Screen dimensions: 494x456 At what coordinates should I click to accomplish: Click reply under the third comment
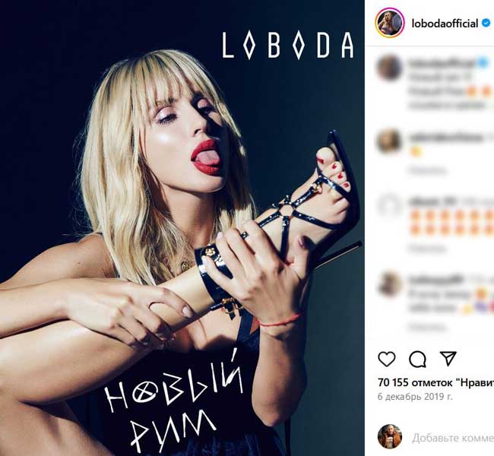[x=427, y=249]
